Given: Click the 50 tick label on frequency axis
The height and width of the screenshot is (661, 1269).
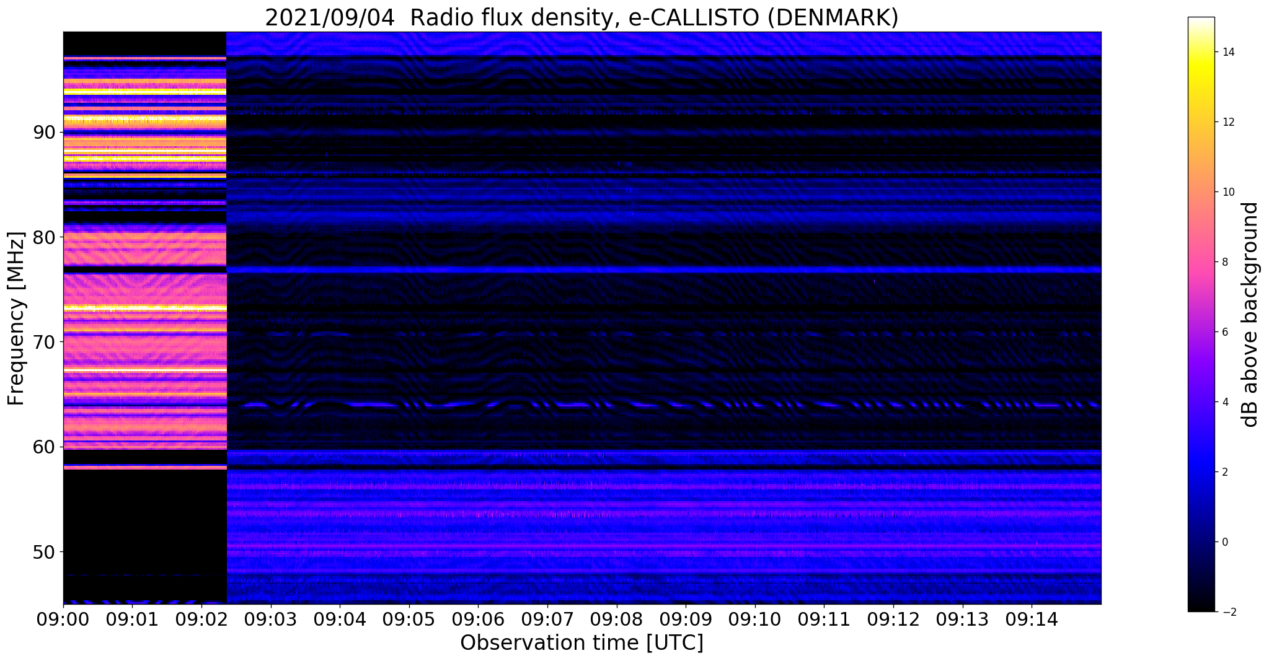Looking at the screenshot, I should 45,551.
